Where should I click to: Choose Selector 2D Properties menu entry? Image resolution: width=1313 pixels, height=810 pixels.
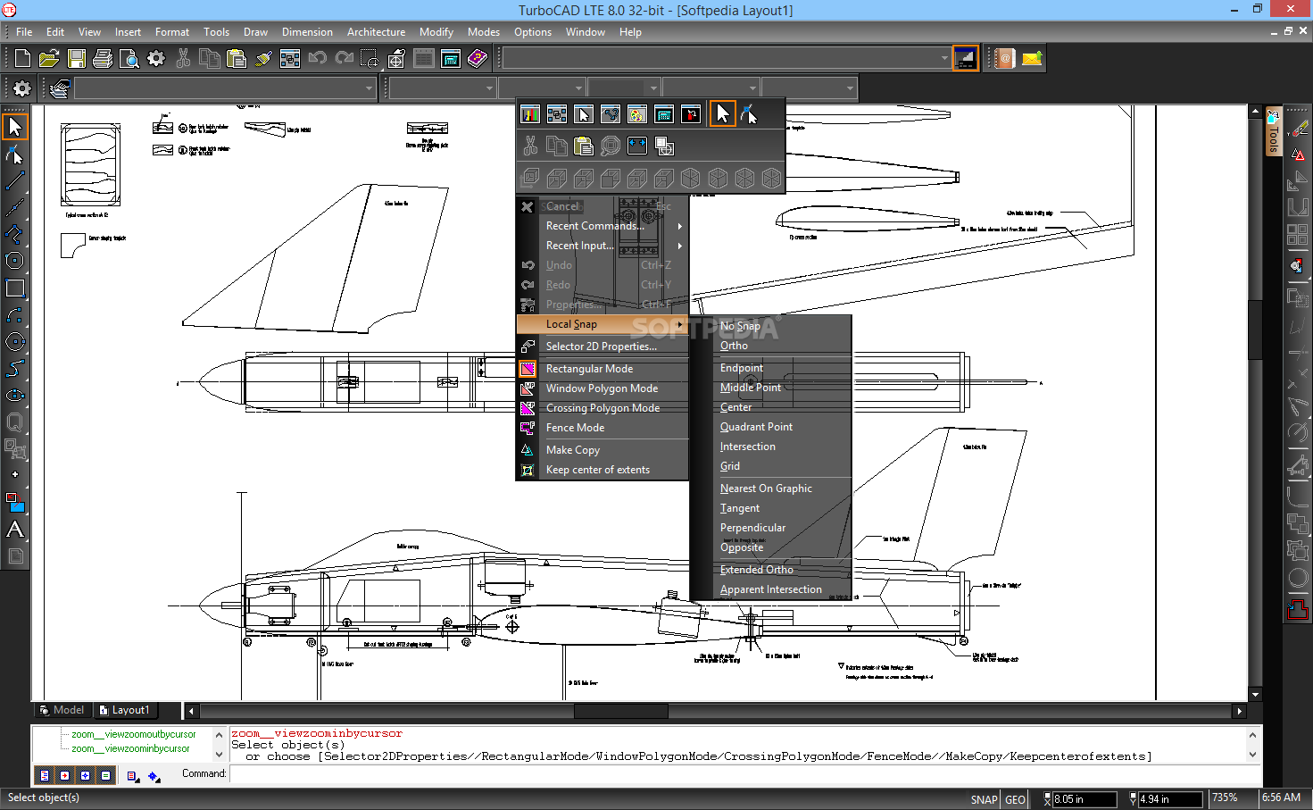click(x=602, y=347)
